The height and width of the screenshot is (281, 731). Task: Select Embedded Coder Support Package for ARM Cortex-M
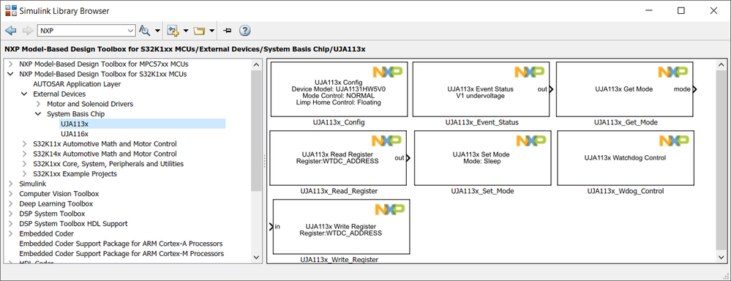tap(121, 253)
